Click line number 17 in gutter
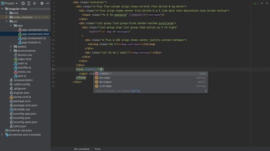Image resolution: width=270 pixels, height=151 pixels. [54, 69]
